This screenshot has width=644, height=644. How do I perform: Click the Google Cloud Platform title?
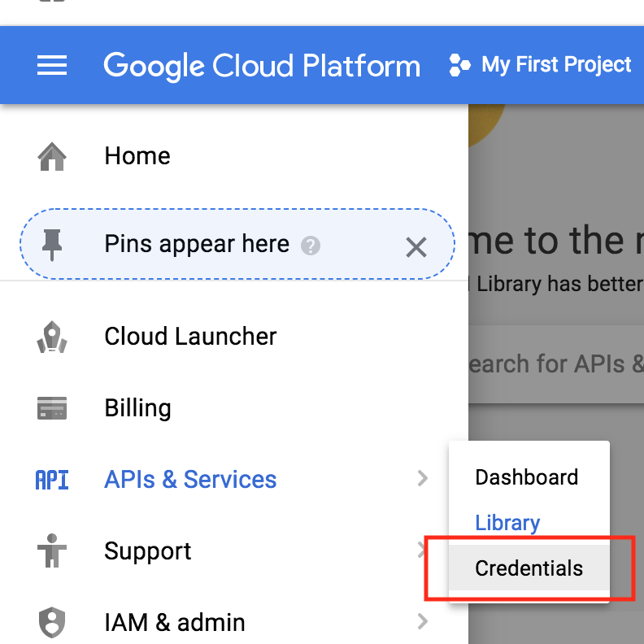point(262,65)
